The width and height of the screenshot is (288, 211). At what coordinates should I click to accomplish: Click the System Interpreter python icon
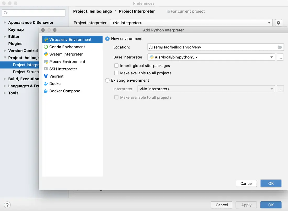46,54
